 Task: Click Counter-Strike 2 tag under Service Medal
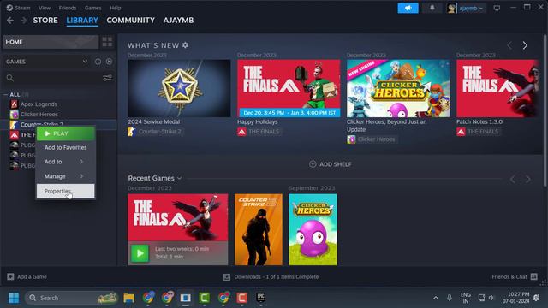pyautogui.click(x=160, y=132)
